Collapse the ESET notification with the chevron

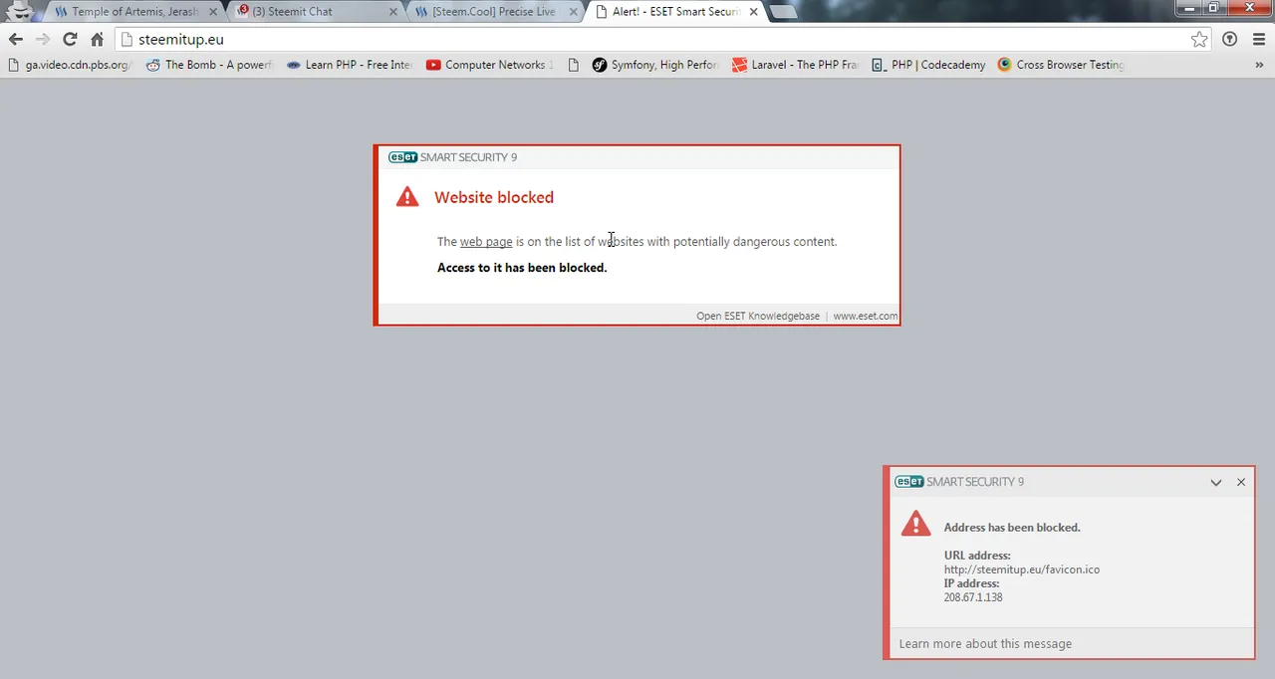1216,482
